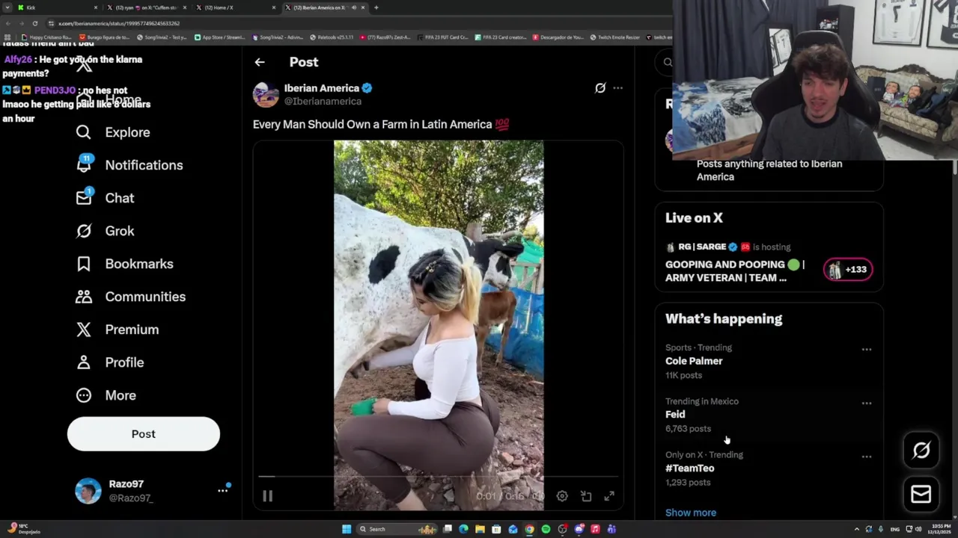
Task: Open a new browser tab
Action: 376,7
